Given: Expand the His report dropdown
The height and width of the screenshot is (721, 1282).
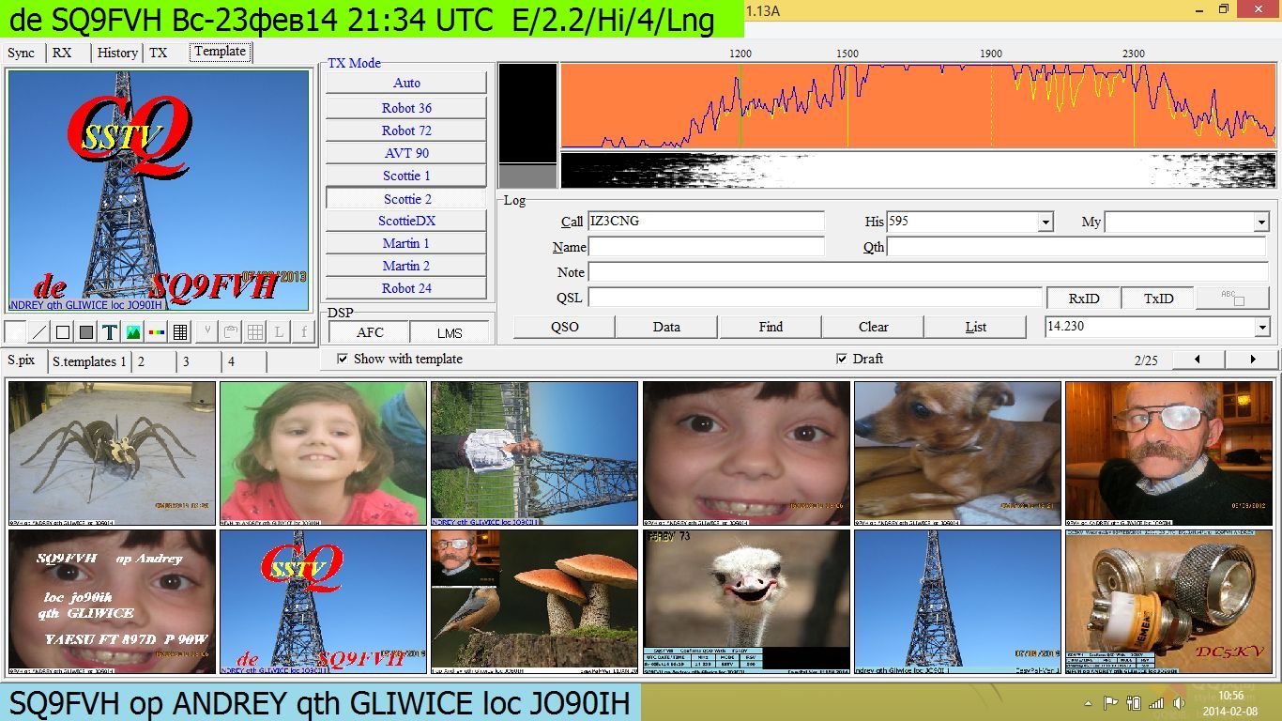Looking at the screenshot, I should tap(1045, 222).
